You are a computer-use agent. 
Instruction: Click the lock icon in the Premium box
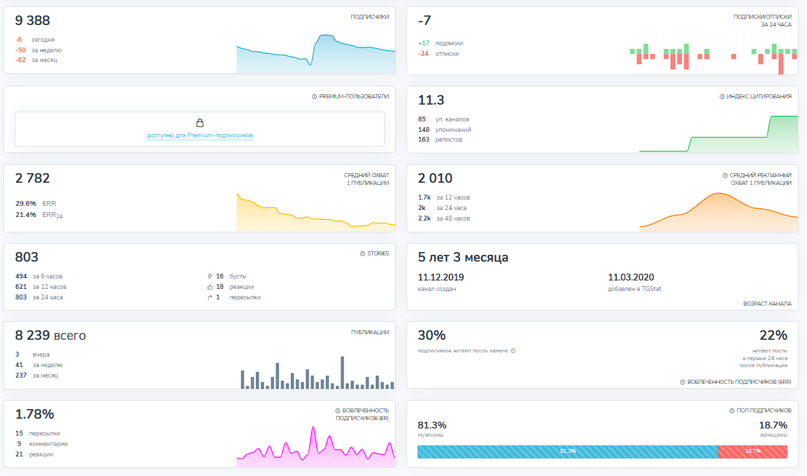(200, 123)
